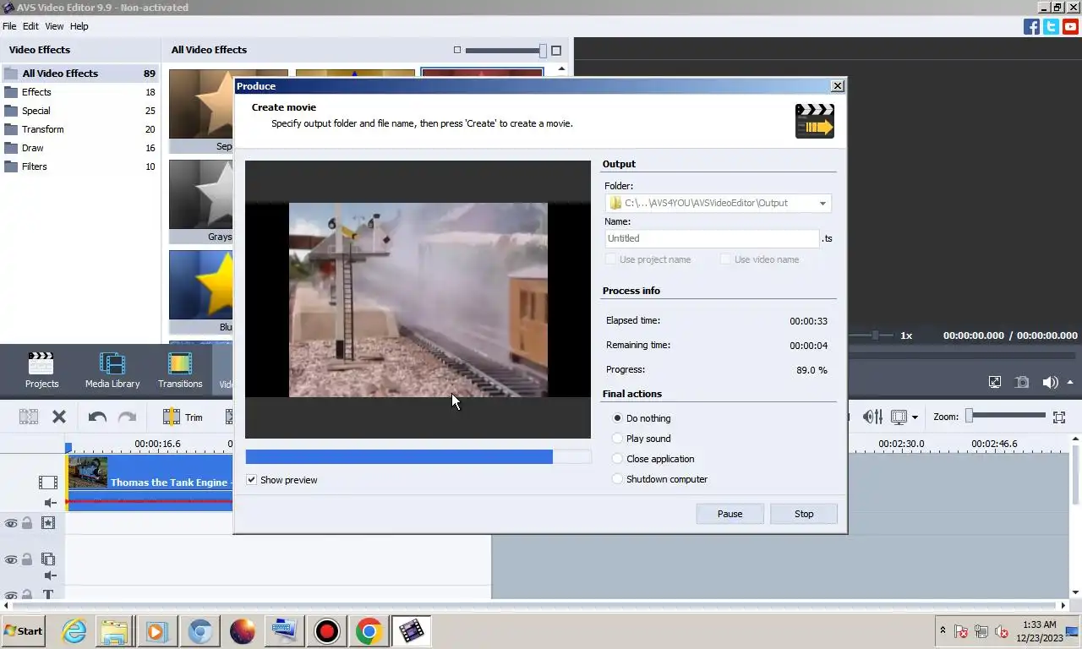Switch preview to full screen

[995, 382]
